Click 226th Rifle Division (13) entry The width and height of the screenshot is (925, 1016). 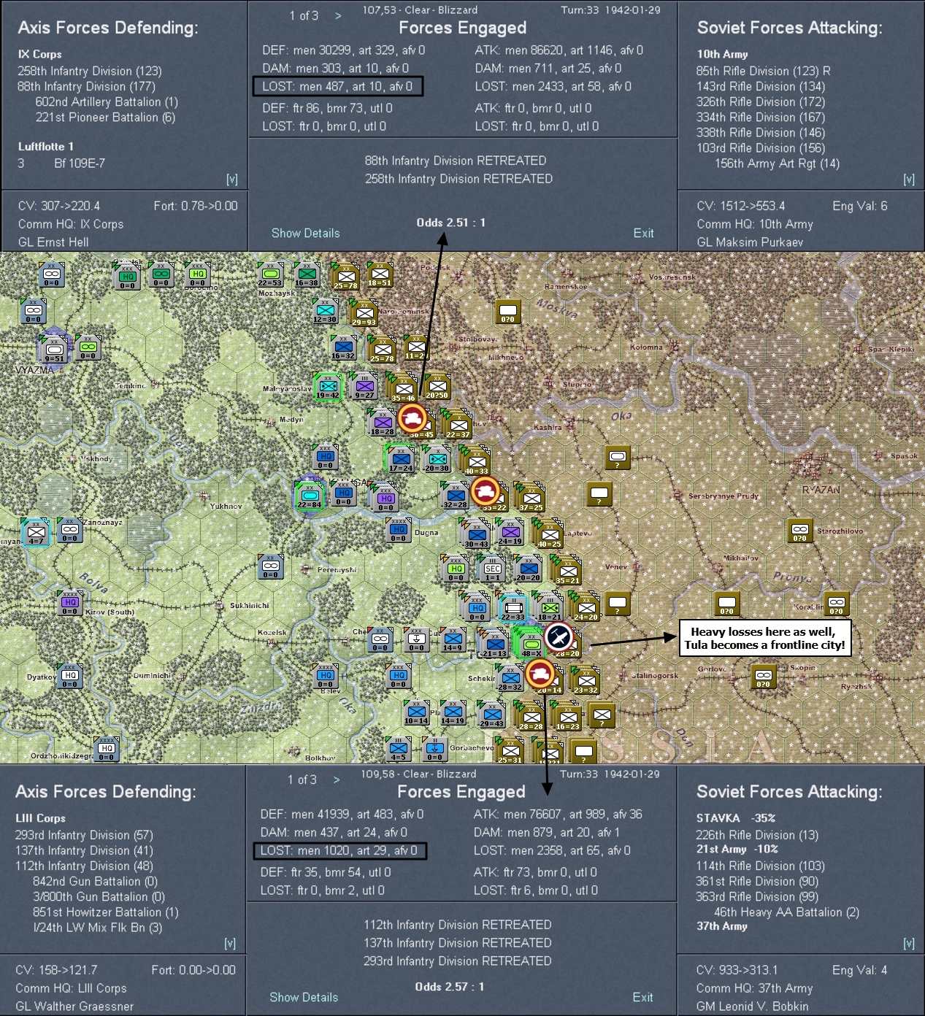(757, 835)
